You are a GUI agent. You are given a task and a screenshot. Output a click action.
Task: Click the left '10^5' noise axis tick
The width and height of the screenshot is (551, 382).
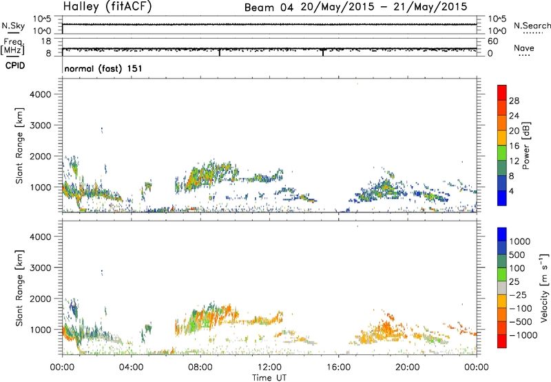(42, 19)
